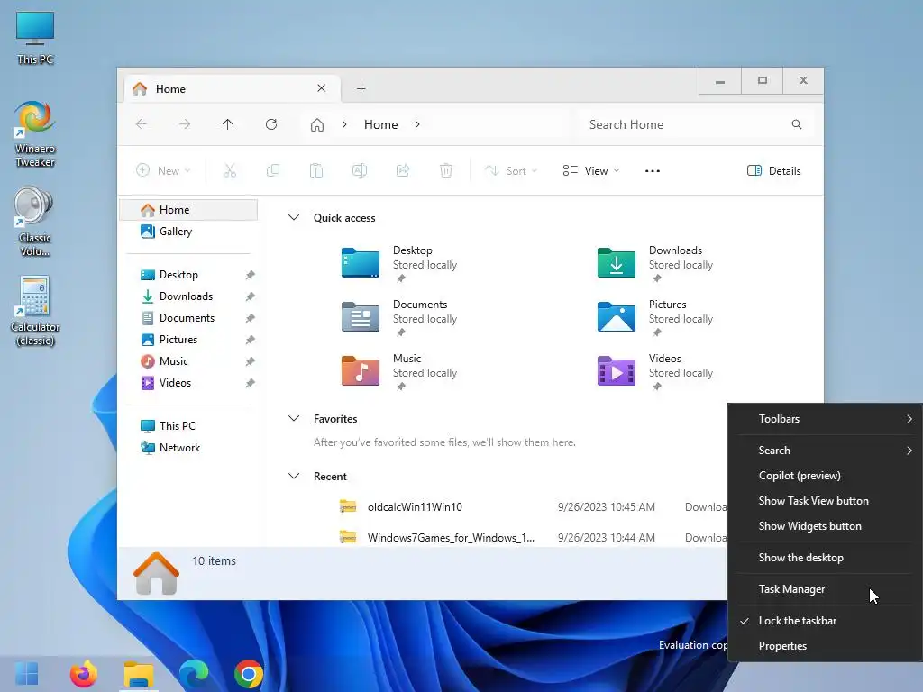Screen dimensions: 923x692
Task: Click the Start button on taskbar
Action: [26, 674]
